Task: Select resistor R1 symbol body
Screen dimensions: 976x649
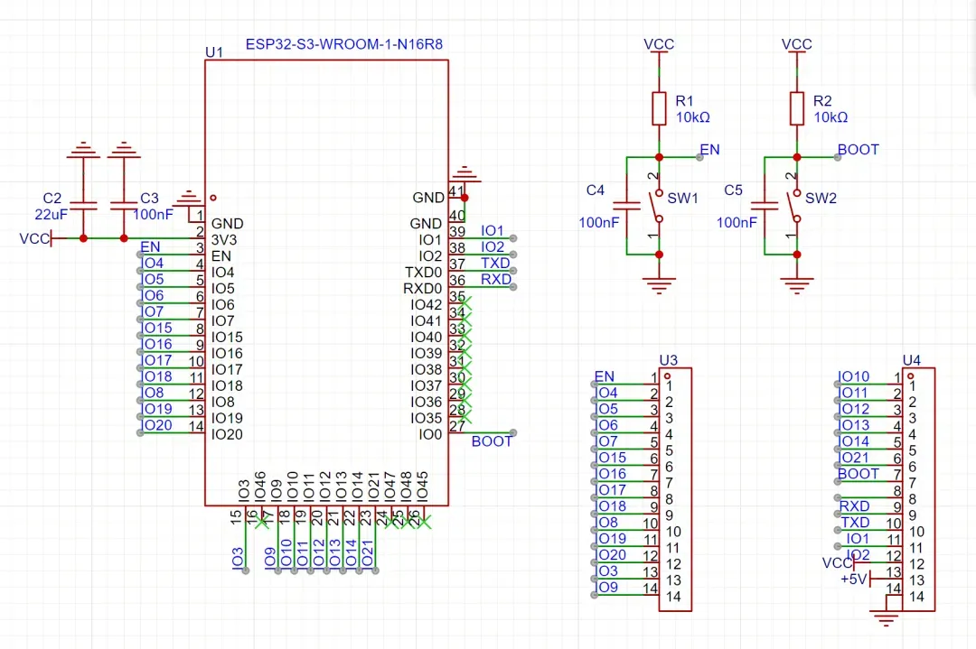Action: 659,109
